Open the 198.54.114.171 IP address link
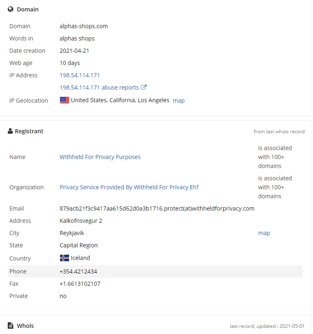Viewport: 313px width, 334px height. [80, 75]
